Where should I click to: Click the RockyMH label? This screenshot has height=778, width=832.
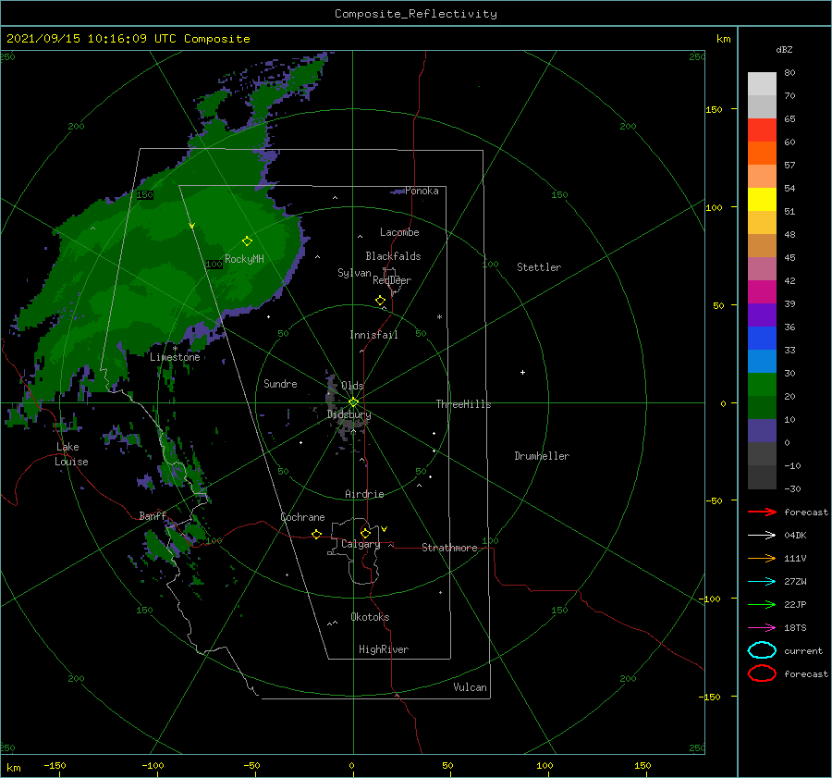click(x=244, y=259)
